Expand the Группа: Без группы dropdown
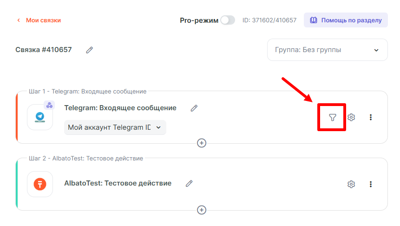 coord(327,50)
